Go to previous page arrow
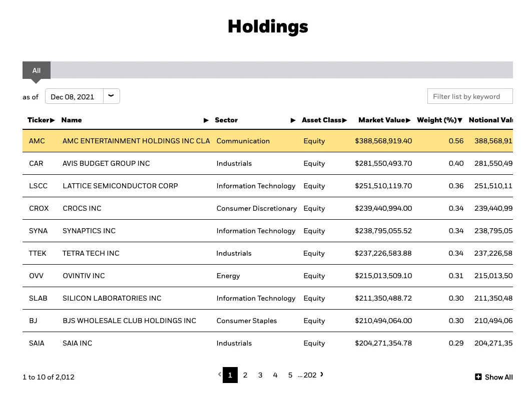 (x=220, y=375)
